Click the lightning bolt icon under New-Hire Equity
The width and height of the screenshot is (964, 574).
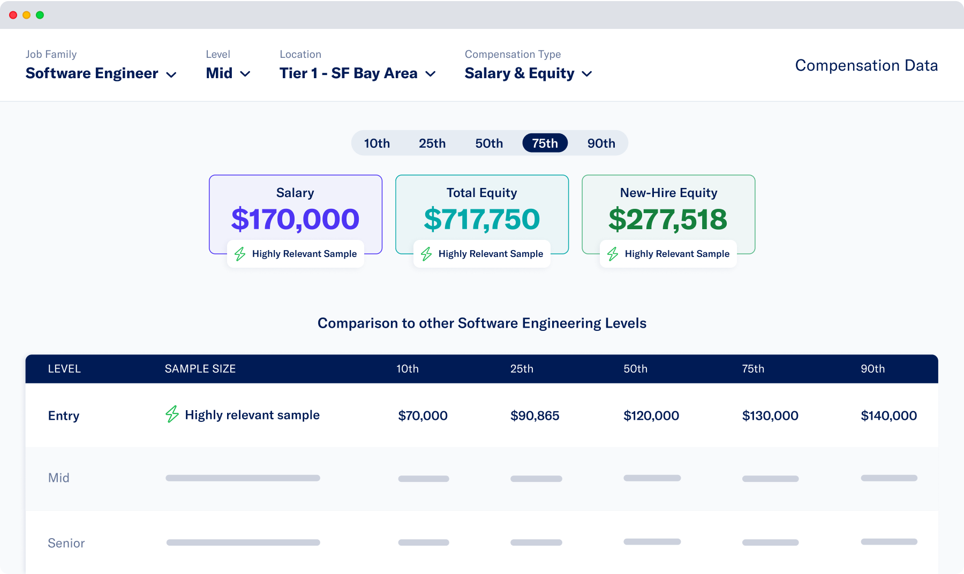(x=613, y=254)
